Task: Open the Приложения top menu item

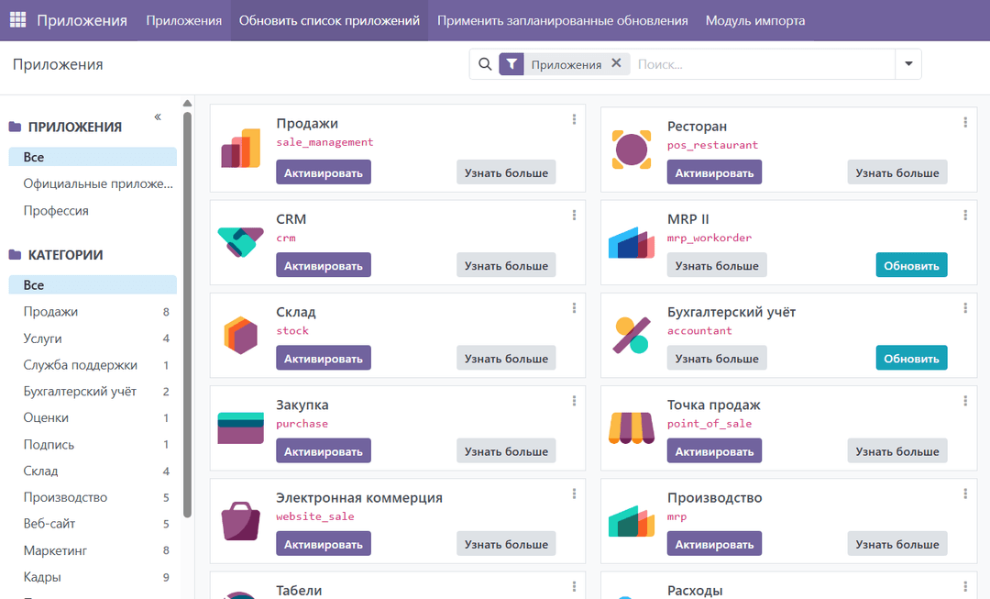Action: (183, 20)
